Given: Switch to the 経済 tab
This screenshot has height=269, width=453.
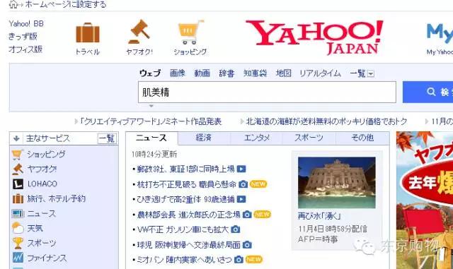Looking at the screenshot, I should (x=204, y=138).
